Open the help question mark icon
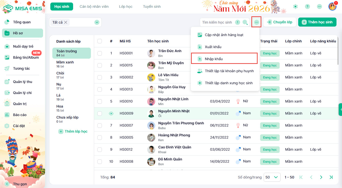The width and height of the screenshot is (342, 188). [x=307, y=7]
